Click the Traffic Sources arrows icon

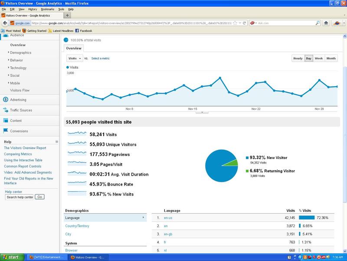(6, 110)
